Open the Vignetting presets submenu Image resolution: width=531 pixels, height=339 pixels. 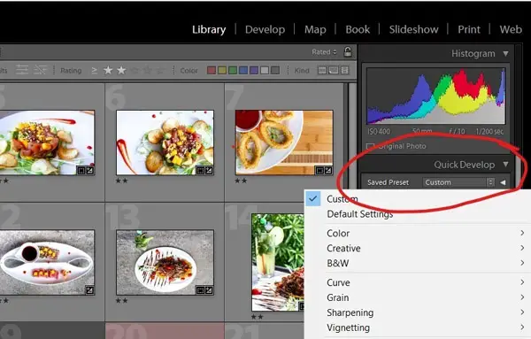pyautogui.click(x=418, y=327)
